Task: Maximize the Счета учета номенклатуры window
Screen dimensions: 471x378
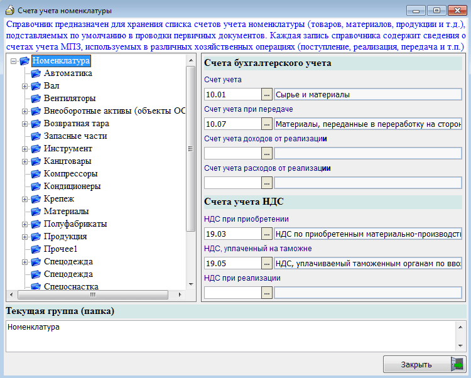Action: click(x=436, y=11)
